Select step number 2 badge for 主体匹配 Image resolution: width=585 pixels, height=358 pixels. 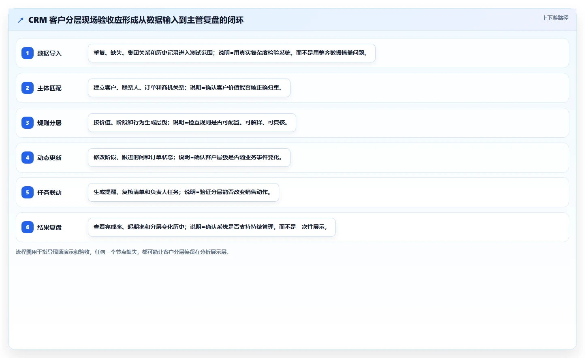pos(28,88)
